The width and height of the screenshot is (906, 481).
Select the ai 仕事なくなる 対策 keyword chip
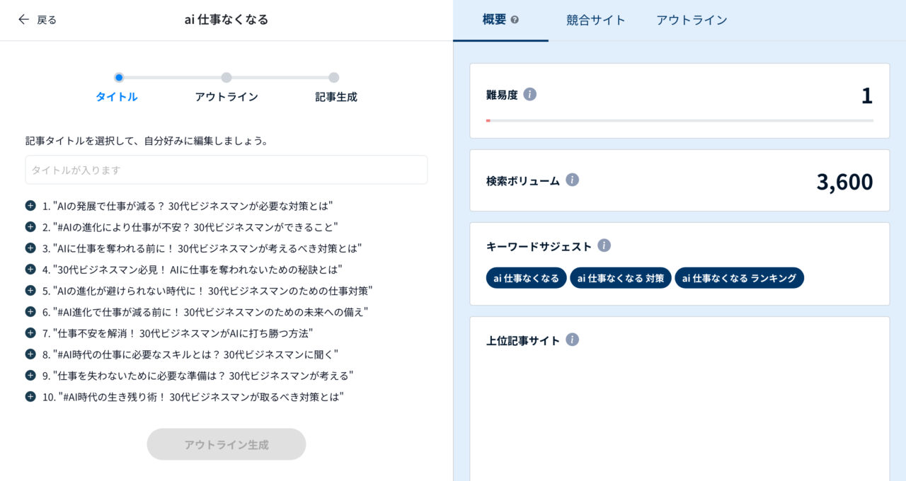tap(621, 277)
